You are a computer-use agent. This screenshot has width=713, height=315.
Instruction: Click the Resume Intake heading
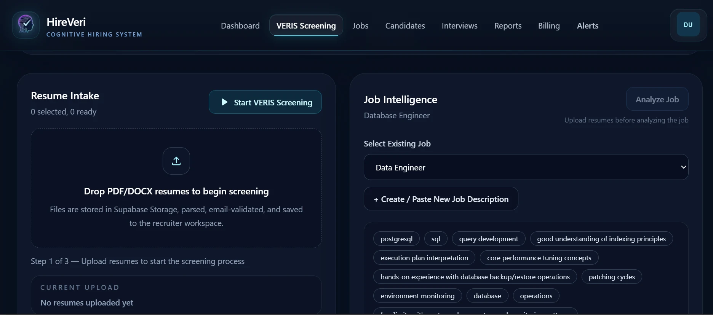pos(65,96)
